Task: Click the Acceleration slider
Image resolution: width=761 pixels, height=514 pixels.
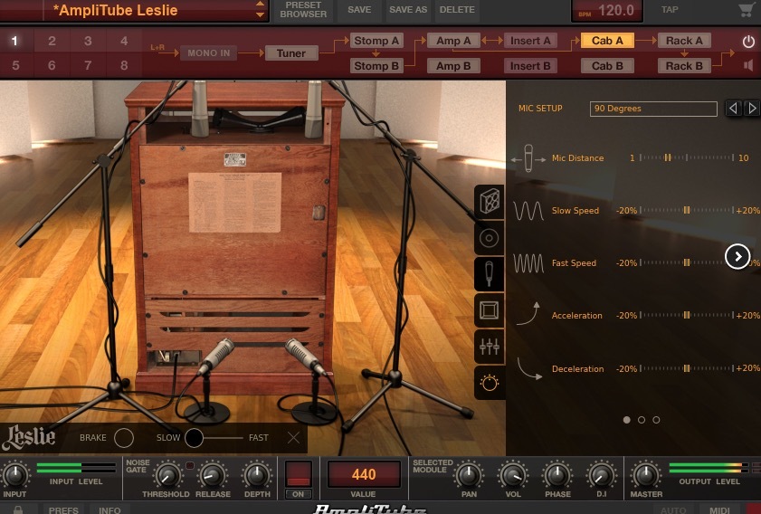Action: point(687,315)
